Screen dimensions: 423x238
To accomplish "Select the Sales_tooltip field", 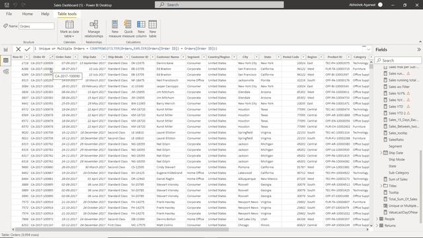I will click(398, 133).
